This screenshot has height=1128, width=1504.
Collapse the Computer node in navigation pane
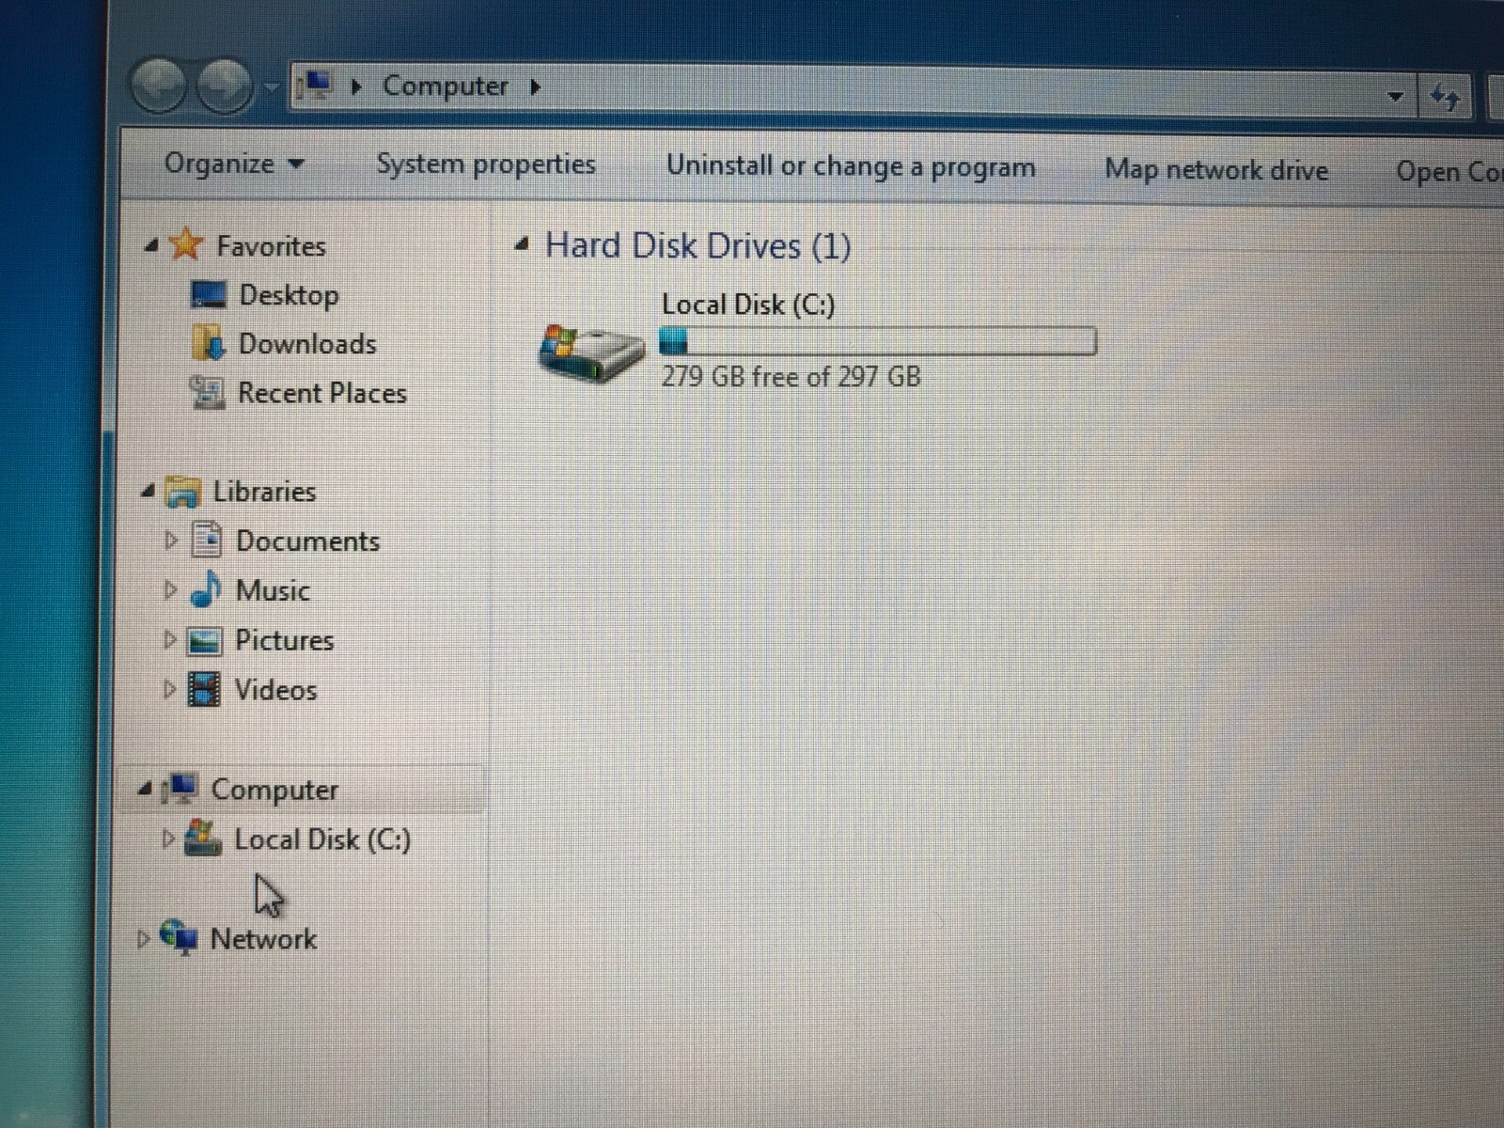coord(144,791)
